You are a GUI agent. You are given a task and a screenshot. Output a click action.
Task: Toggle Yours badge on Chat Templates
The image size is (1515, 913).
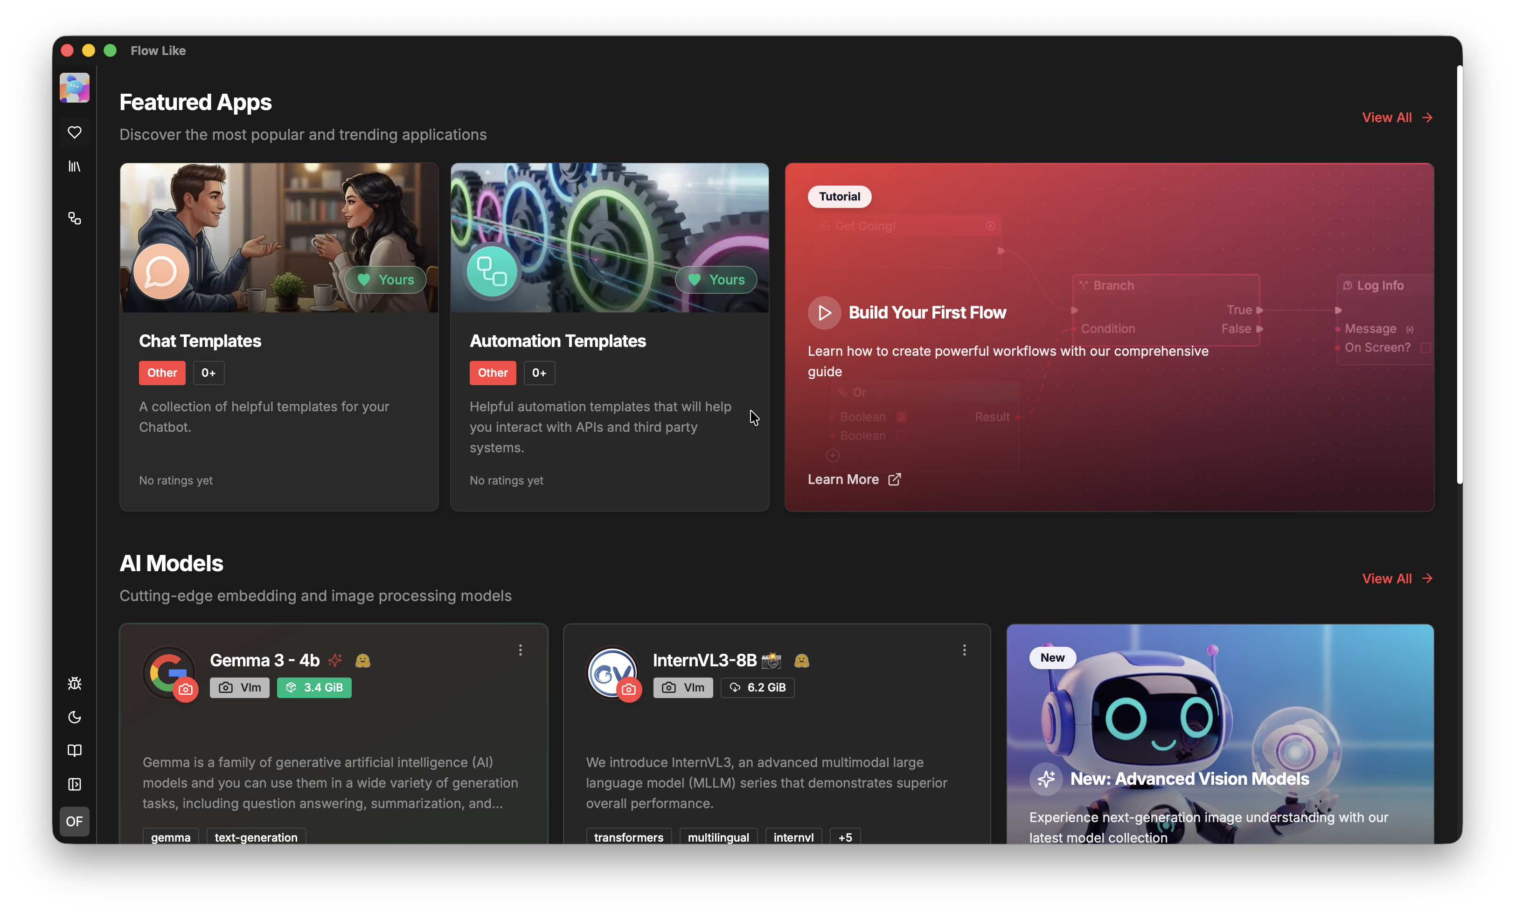pos(385,280)
